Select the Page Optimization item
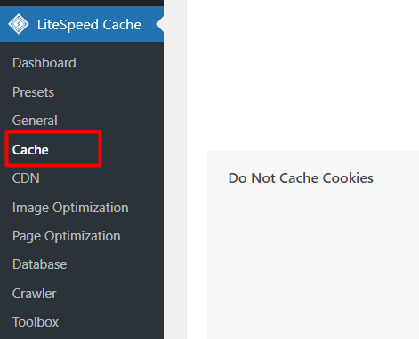The height and width of the screenshot is (339, 419). point(67,236)
